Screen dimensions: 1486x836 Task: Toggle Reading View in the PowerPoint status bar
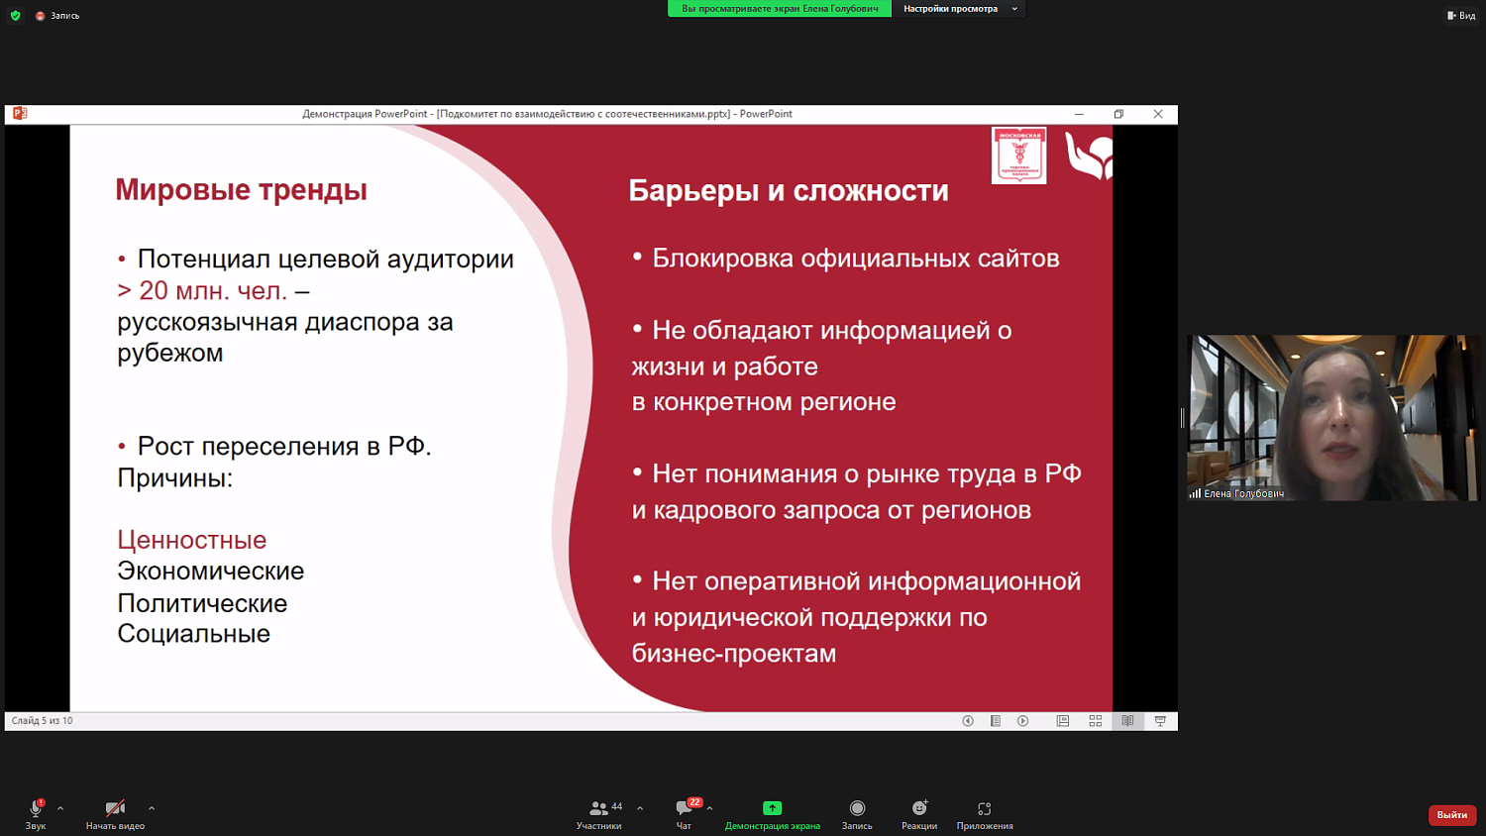1127,721
